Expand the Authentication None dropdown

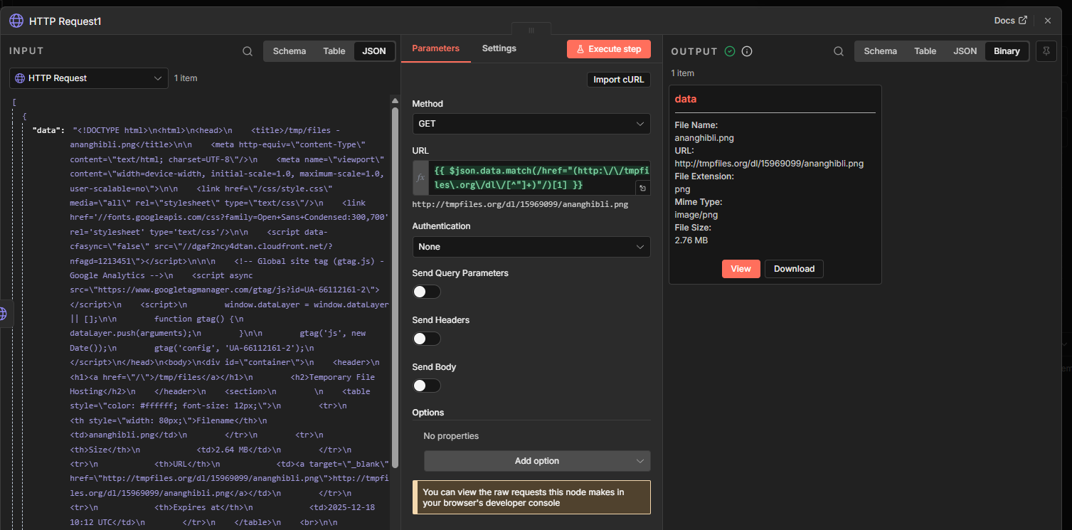coord(531,247)
